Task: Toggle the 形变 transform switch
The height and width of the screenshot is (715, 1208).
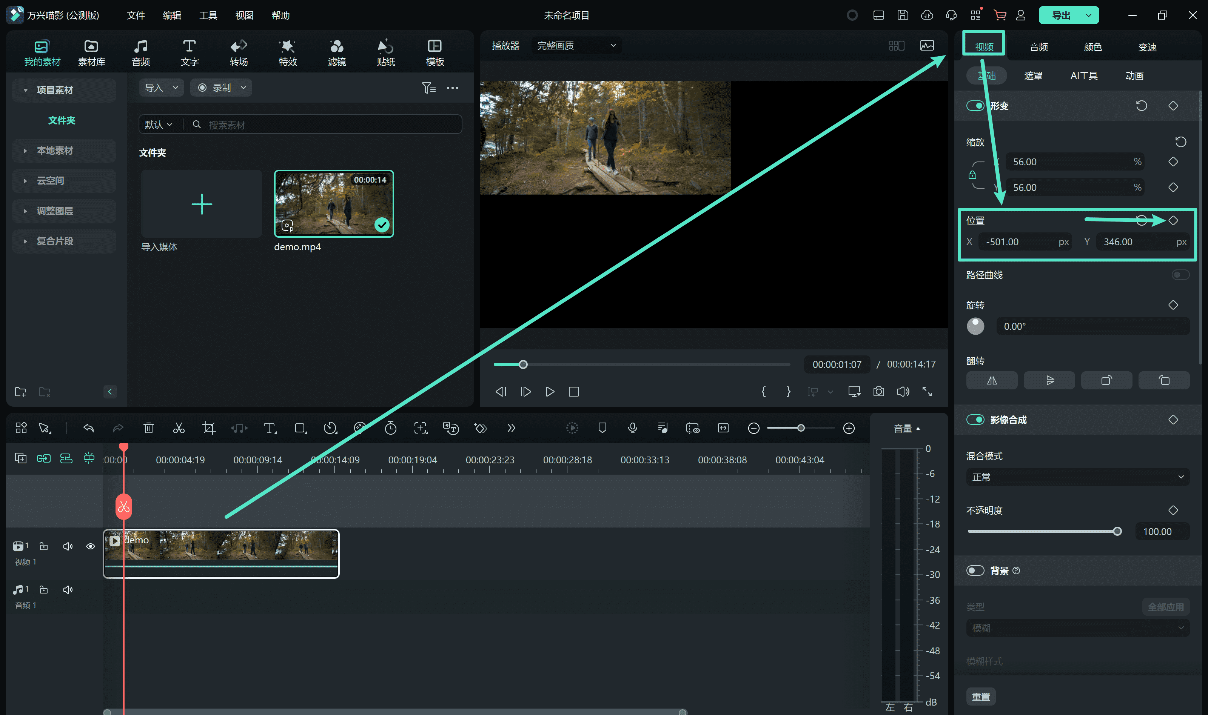Action: point(975,106)
